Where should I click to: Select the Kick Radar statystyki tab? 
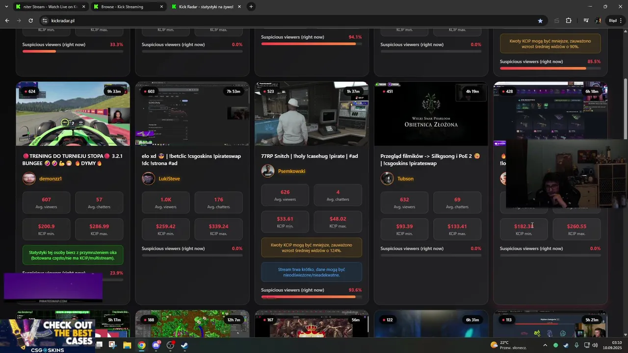pos(206,7)
